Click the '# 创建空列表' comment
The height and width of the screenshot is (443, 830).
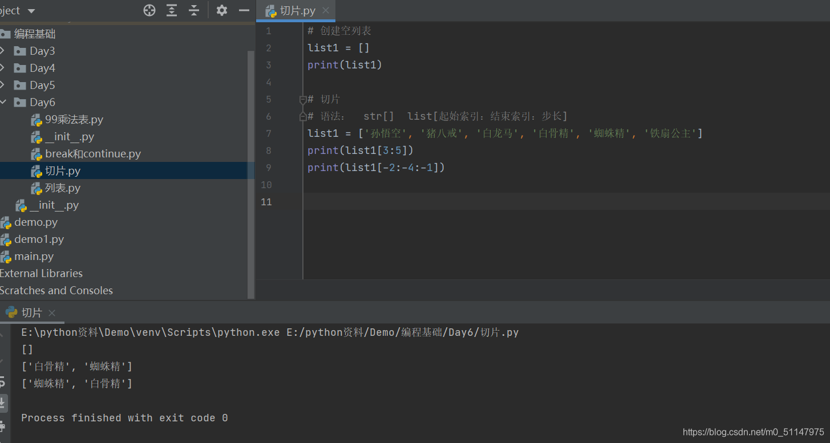(339, 31)
